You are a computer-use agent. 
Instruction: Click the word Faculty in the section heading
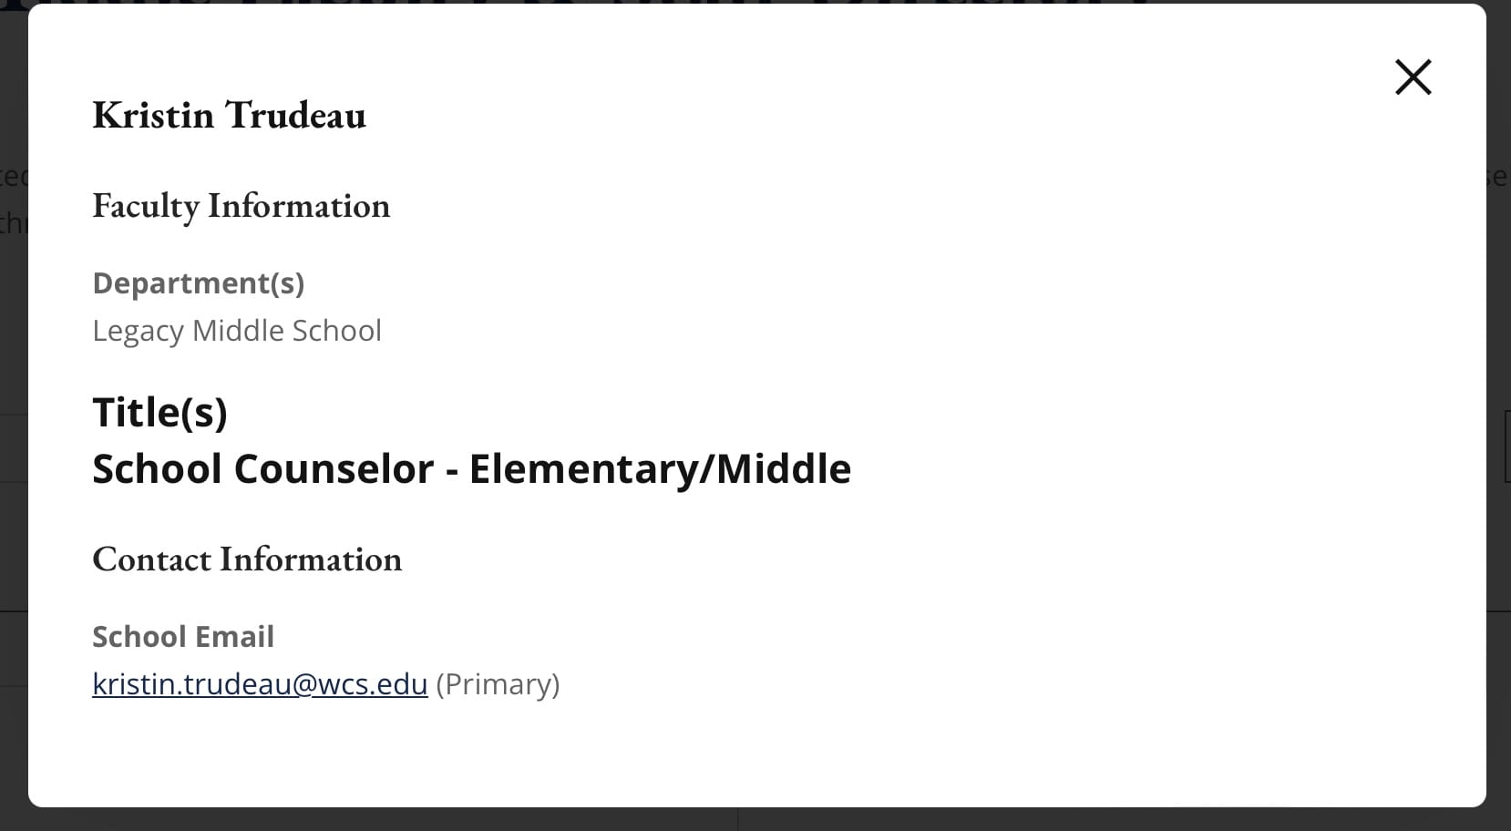[145, 206]
